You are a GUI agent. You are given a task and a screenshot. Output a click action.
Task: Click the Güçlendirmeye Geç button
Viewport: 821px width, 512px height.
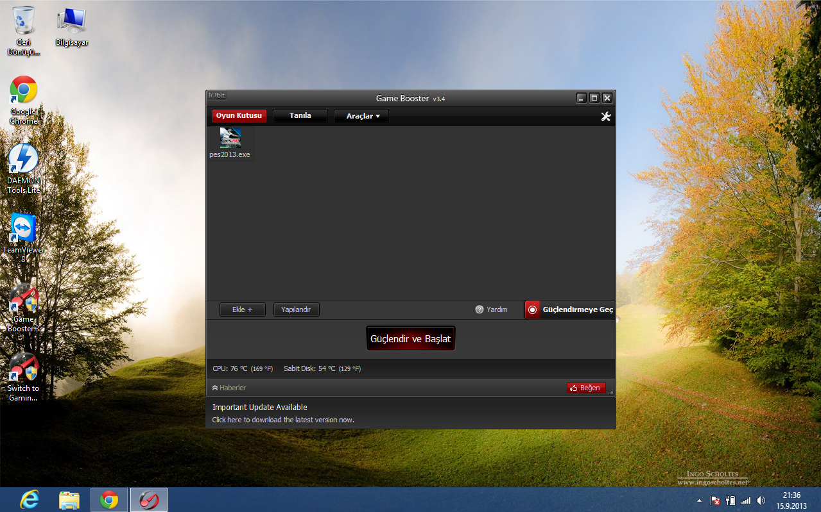pyautogui.click(x=569, y=310)
